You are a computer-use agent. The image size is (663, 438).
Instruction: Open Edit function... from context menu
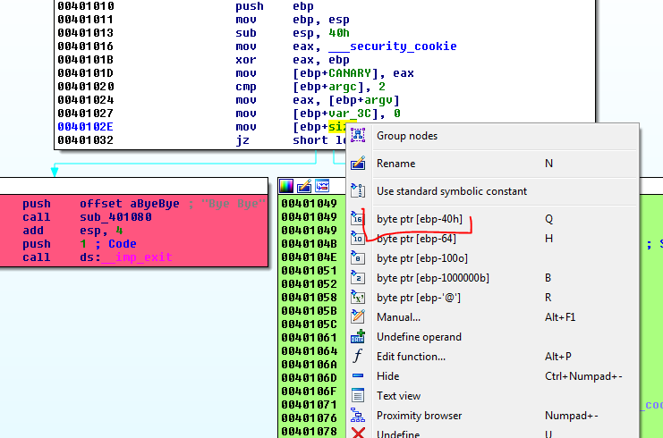[x=411, y=357]
